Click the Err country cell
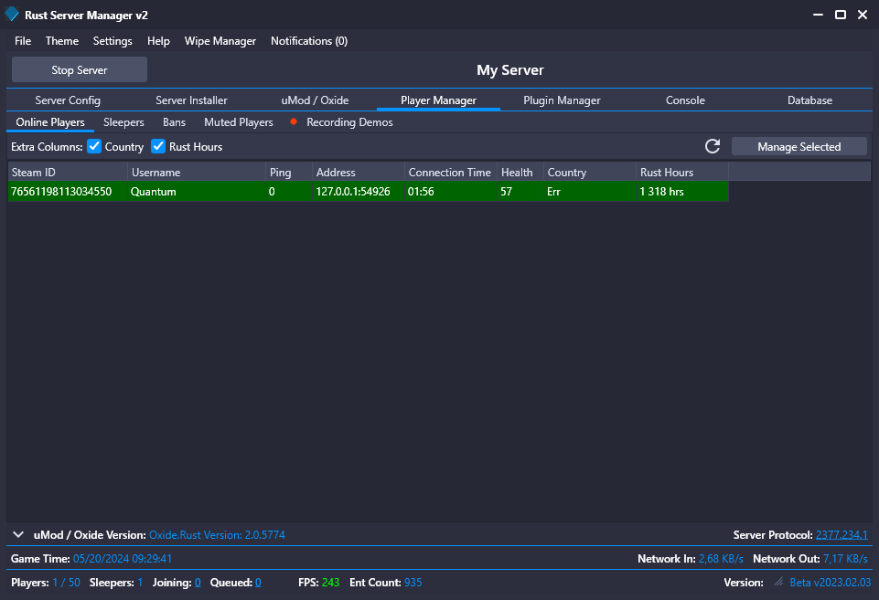The image size is (879, 600). click(590, 192)
